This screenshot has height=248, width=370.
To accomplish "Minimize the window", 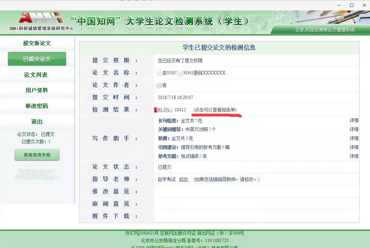I will [339, 5].
